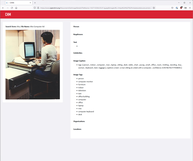Maximize the browser window
This screenshot has width=193, height=161.
[184, 3]
